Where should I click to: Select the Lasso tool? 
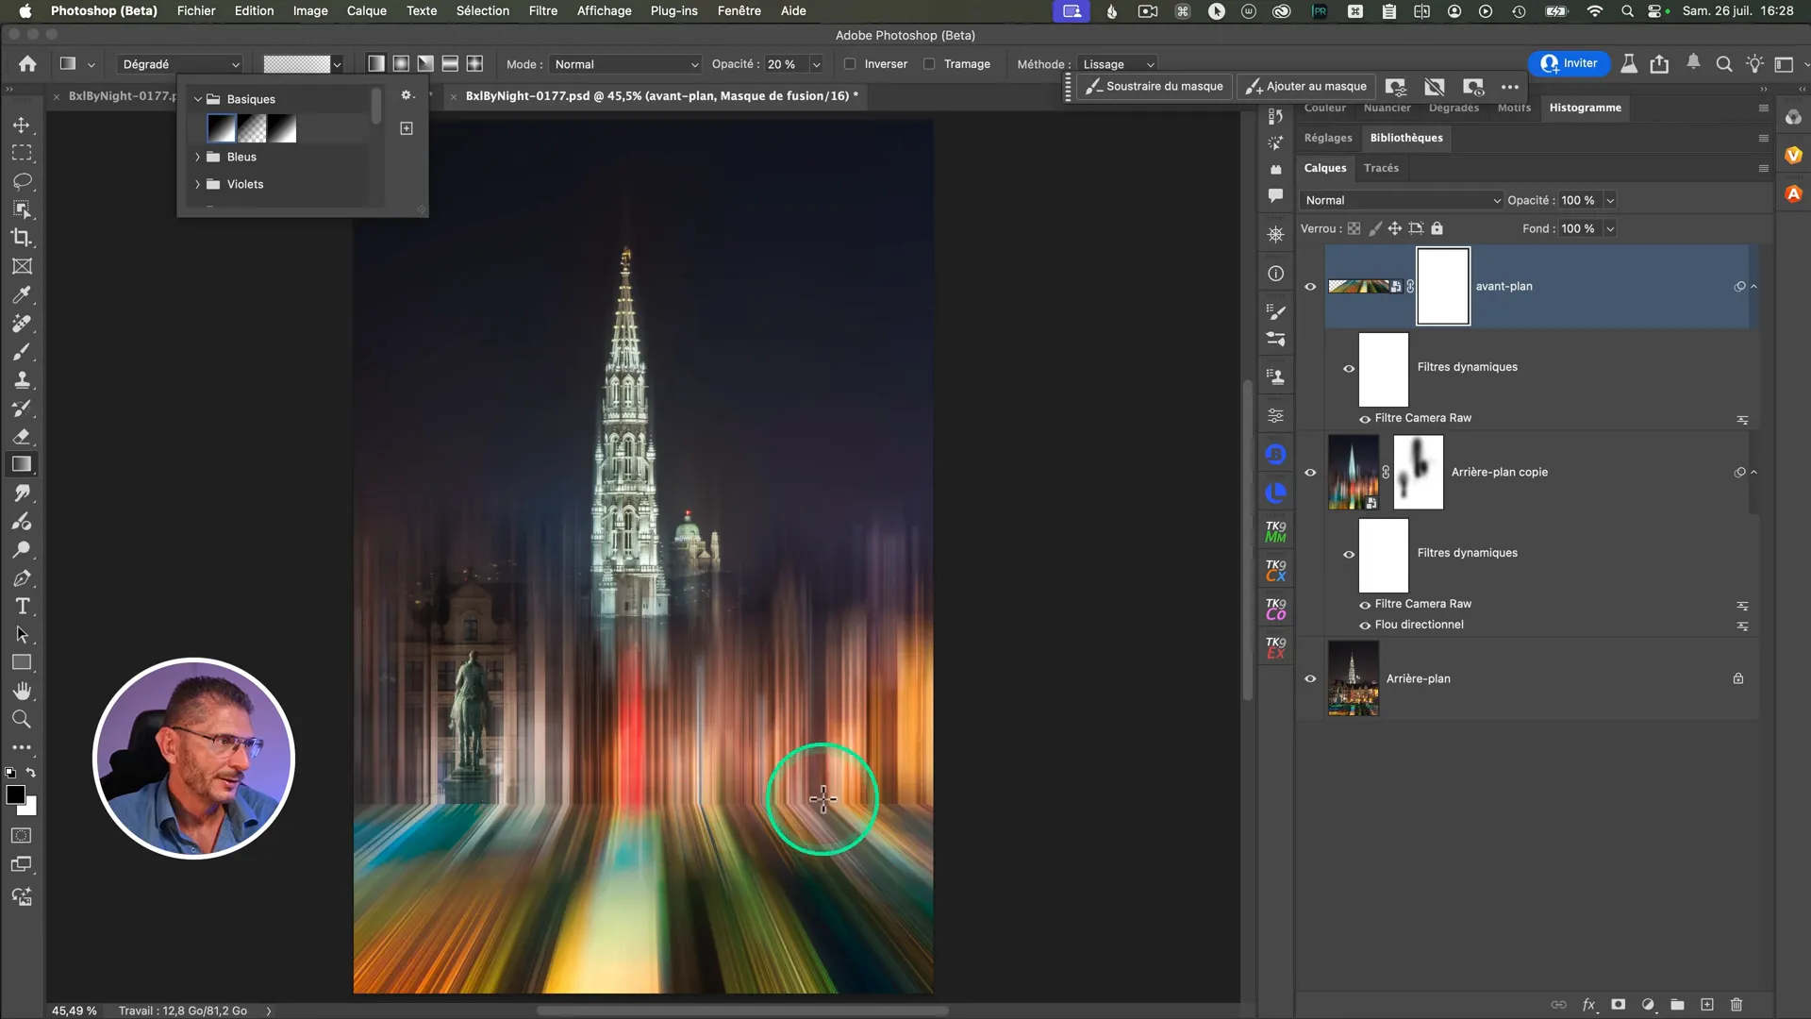[22, 181]
